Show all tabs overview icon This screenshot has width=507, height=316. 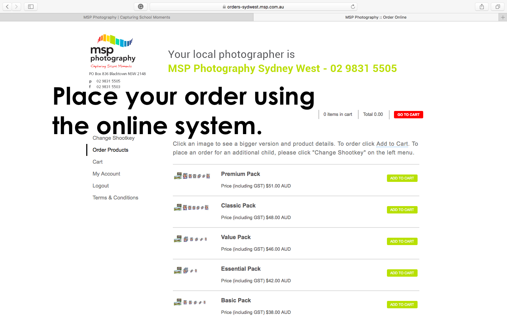pos(497,7)
